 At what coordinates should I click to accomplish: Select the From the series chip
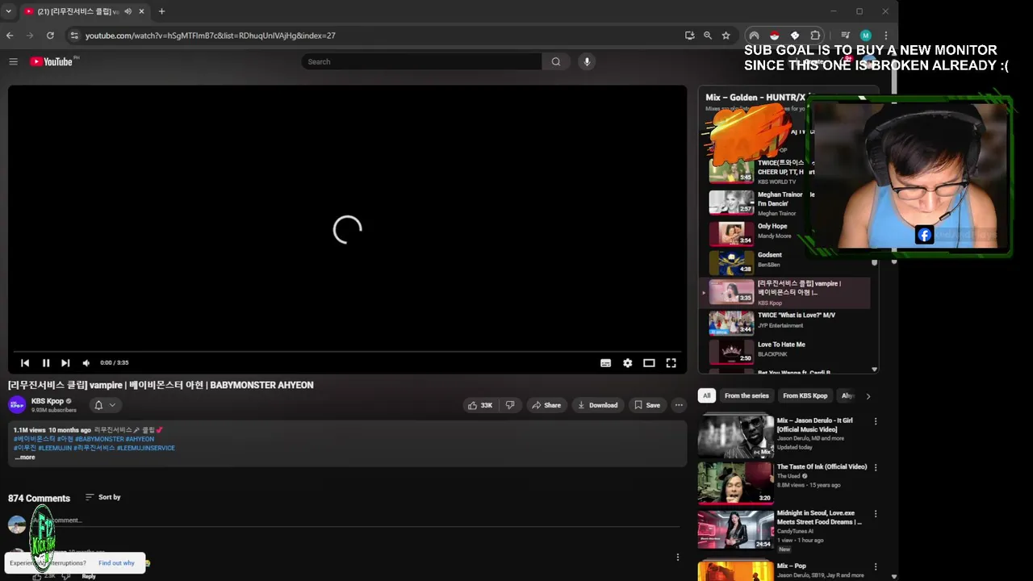coord(747,395)
